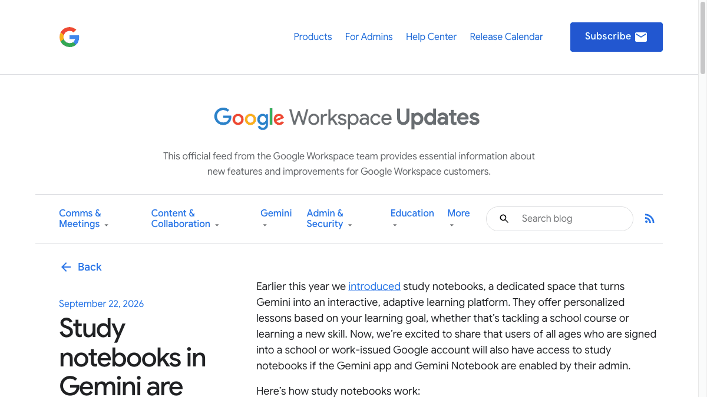Open the For Admins link

pos(369,36)
